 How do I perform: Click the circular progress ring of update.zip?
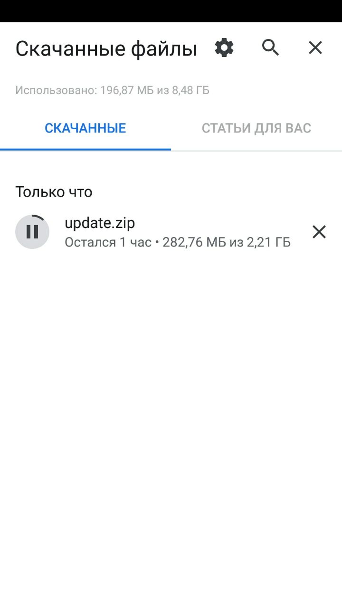(32, 232)
